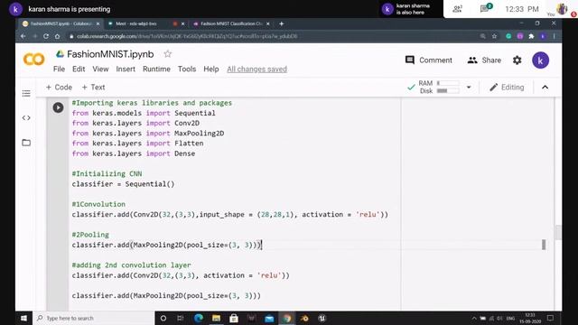Open Cortana circle on taskbar
This screenshot has height=325, width=578.
(x=163, y=318)
